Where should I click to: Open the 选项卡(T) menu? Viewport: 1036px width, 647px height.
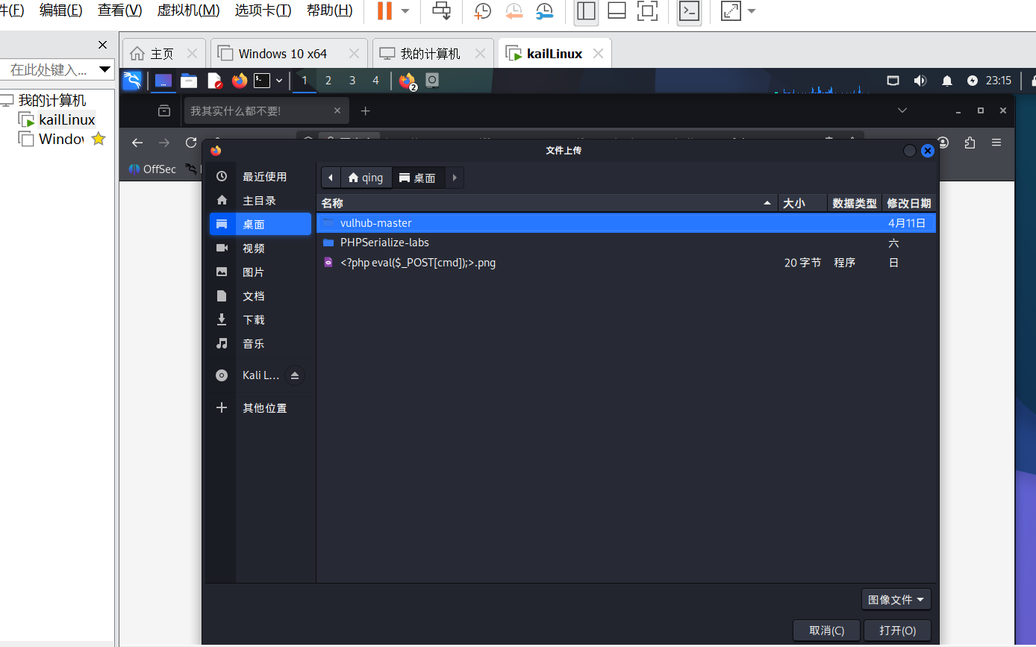[263, 10]
